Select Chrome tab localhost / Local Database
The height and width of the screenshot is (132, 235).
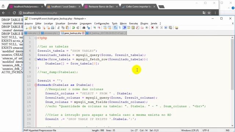tap(64, 7)
